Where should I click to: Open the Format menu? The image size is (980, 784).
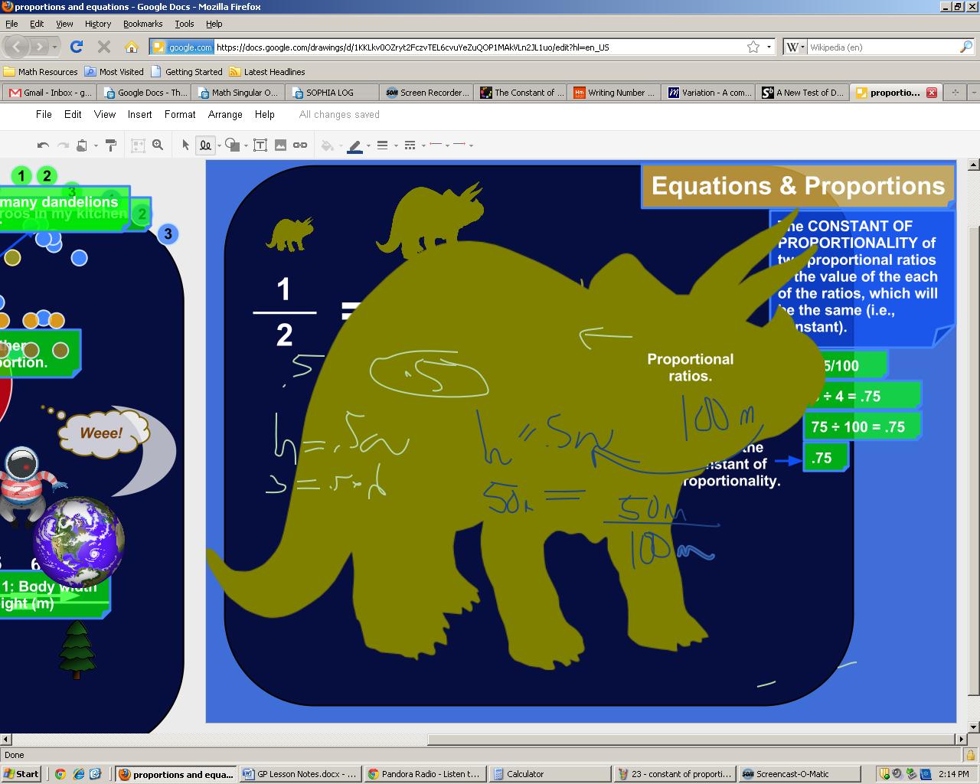pyautogui.click(x=179, y=114)
